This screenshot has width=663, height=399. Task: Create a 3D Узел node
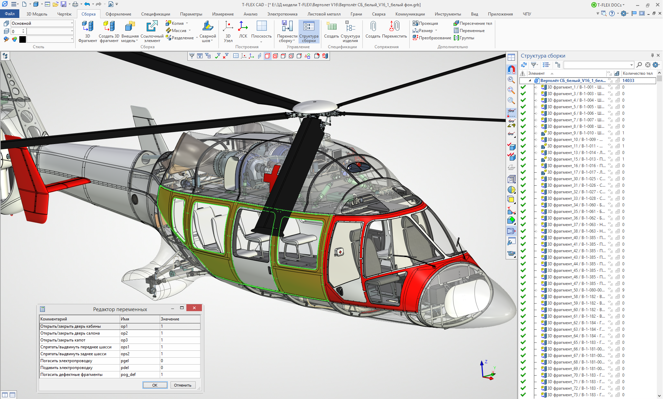[x=228, y=31]
